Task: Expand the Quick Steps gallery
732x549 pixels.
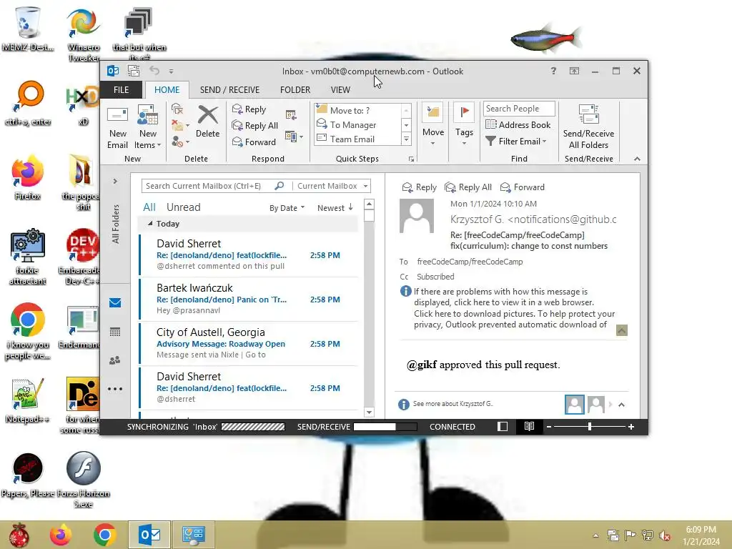Action: click(x=406, y=139)
